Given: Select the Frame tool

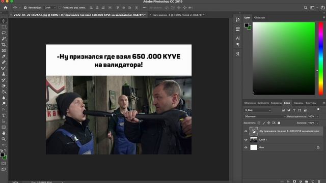Looking at the screenshot, I should 4,50.
